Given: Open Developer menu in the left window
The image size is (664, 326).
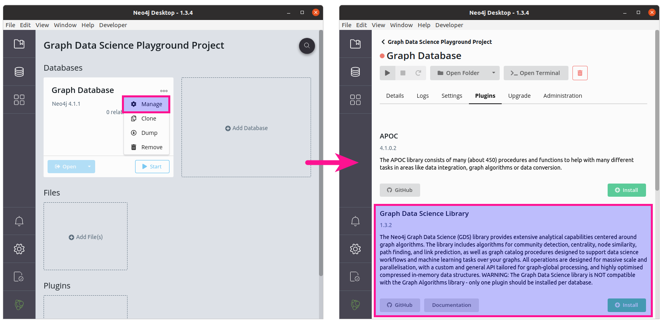Looking at the screenshot, I should [x=113, y=25].
